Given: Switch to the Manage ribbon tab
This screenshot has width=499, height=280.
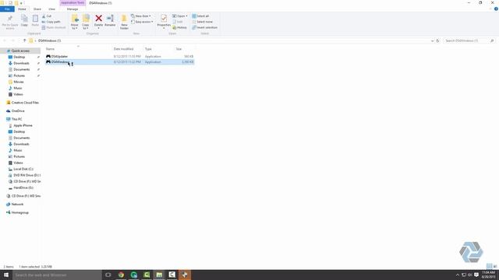Looking at the screenshot, I should pyautogui.click(x=73, y=9).
